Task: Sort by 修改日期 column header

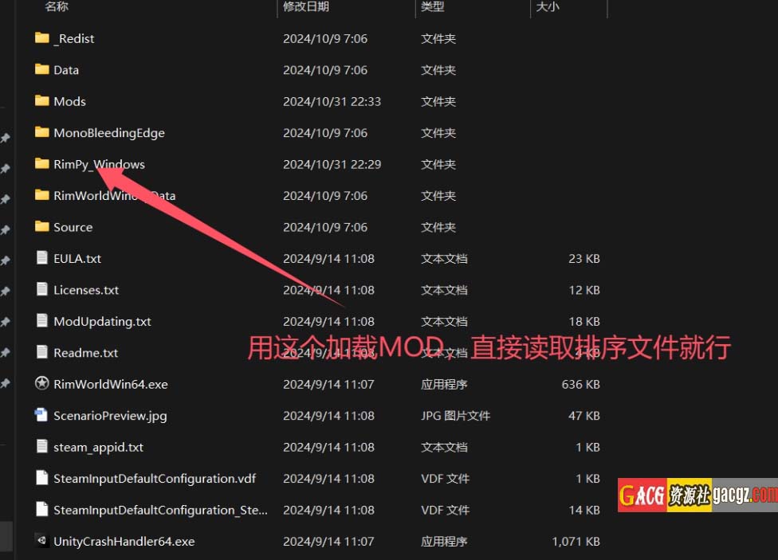Action: coord(306,7)
